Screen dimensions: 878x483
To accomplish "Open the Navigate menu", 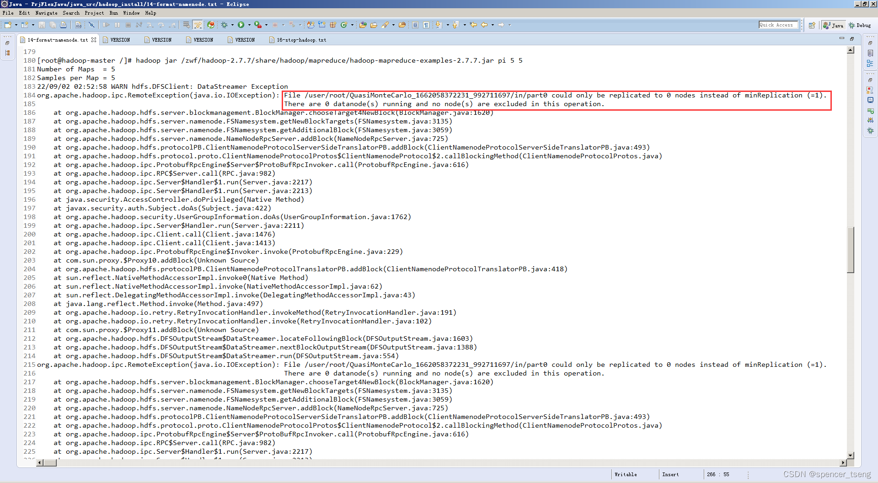I will click(x=46, y=13).
